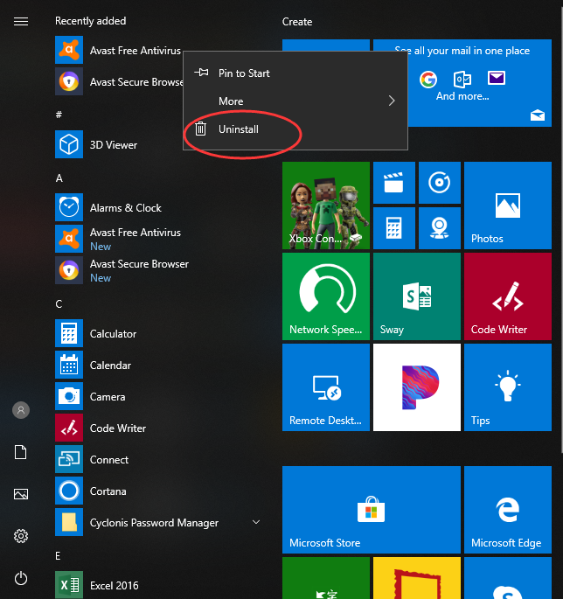Expand Cyclonis Password Manager folder chevron
The width and height of the screenshot is (563, 599).
click(x=256, y=522)
